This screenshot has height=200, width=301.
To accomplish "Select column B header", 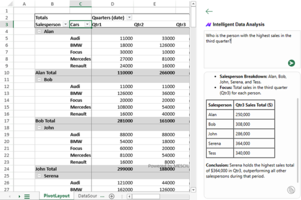I will [x=52, y=4].
